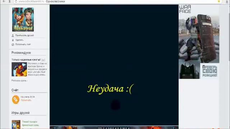Remove the game via 'Удалить' link

[19, 40]
